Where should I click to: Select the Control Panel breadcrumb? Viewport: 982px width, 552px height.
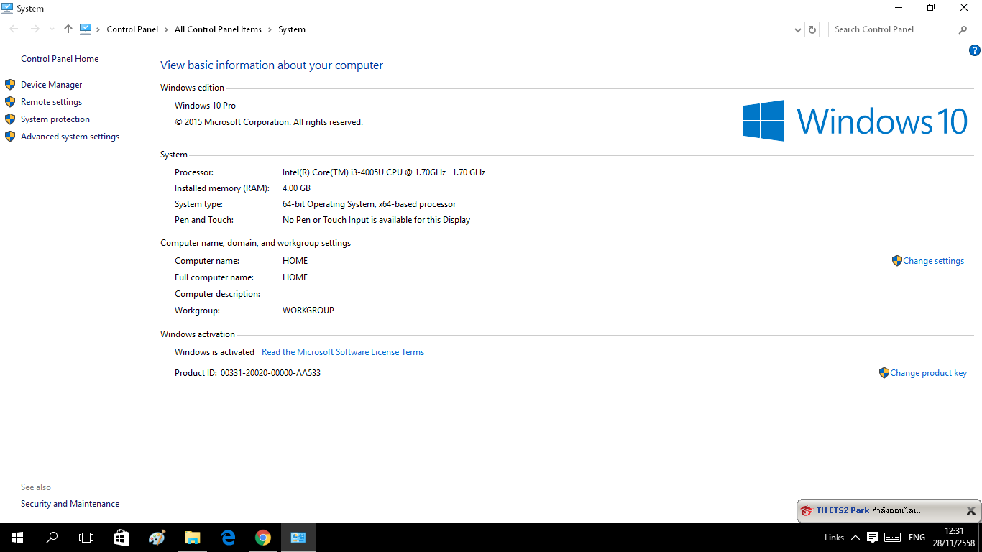coord(132,29)
